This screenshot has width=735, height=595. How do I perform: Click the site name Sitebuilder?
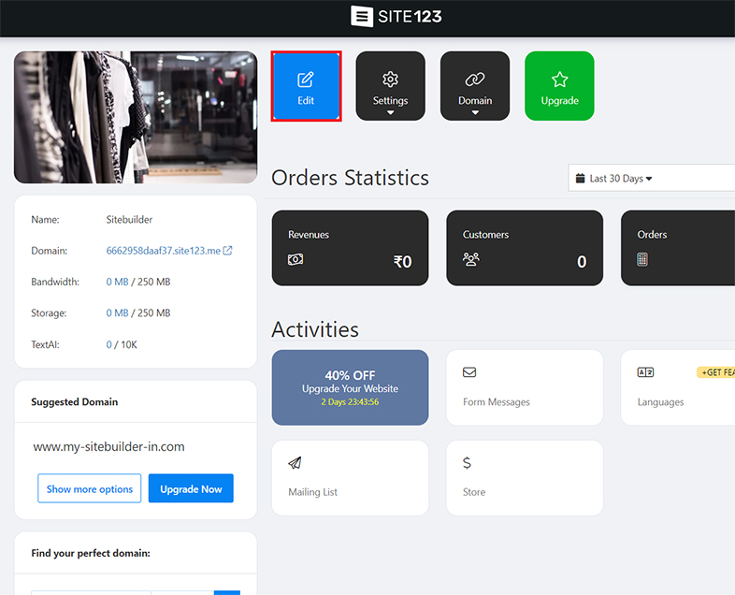coord(129,220)
